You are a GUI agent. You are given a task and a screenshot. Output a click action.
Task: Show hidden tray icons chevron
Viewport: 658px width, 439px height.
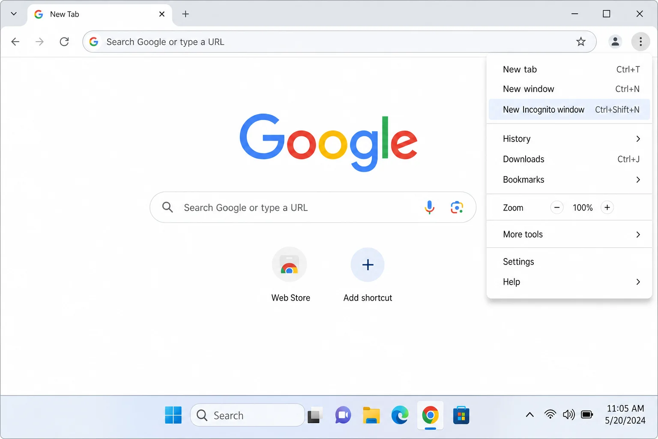(x=529, y=415)
